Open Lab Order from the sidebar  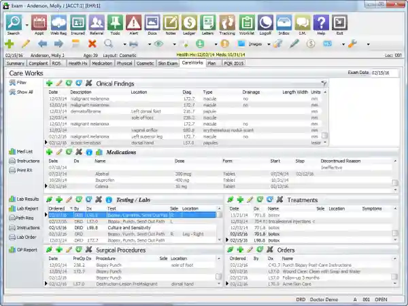click(x=22, y=237)
